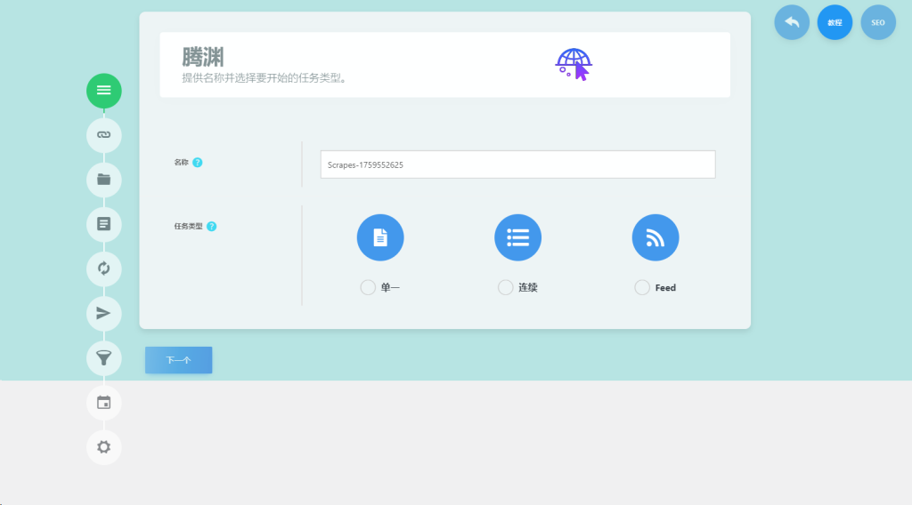Image resolution: width=912 pixels, height=505 pixels.
Task: Click the RSS feed task type icon
Action: click(655, 238)
